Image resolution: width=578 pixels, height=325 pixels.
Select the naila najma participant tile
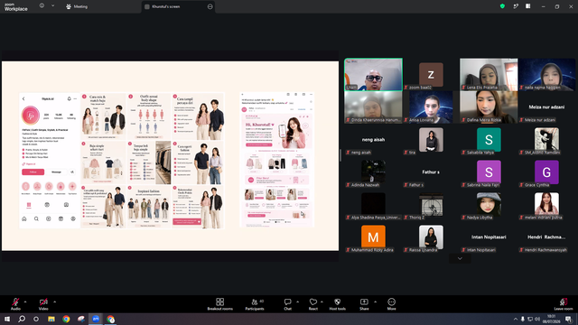coord(546,74)
